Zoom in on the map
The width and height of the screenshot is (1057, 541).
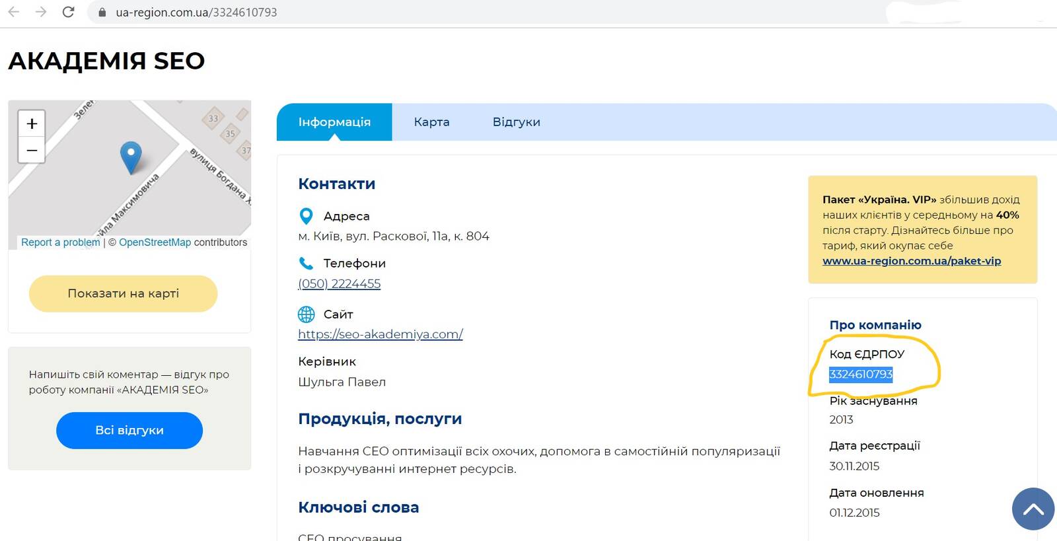(32, 124)
